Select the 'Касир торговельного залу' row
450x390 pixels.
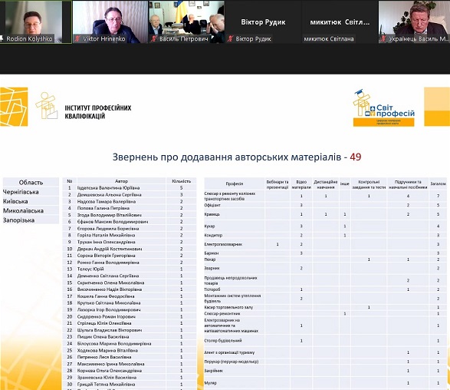click(x=326, y=307)
